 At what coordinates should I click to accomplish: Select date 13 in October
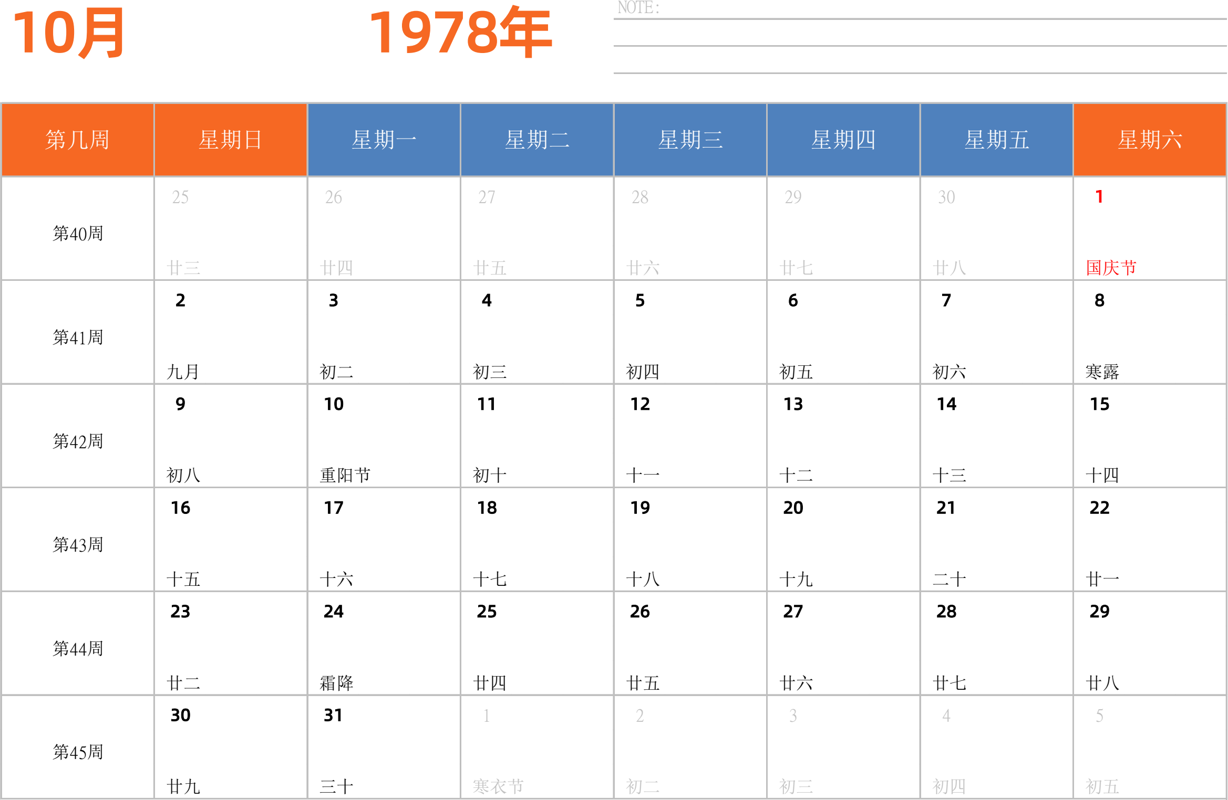[793, 404]
